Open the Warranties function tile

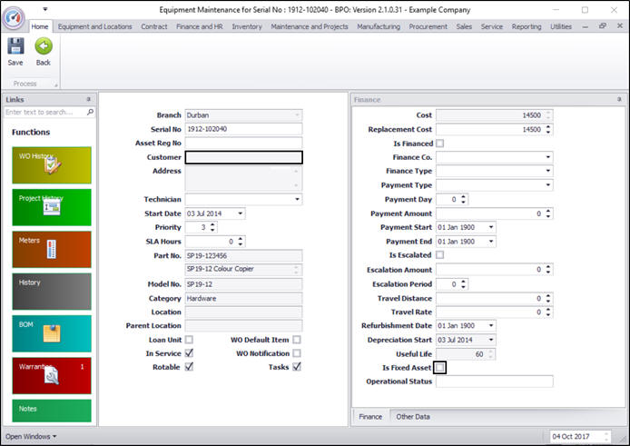tap(51, 374)
